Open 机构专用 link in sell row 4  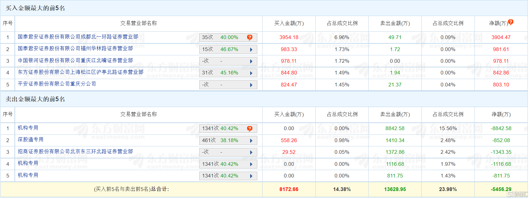pyautogui.click(x=28, y=163)
